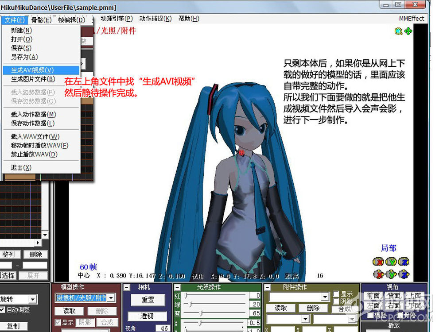The image size is (443, 332).
Task: Toggle the 模型 checkbox in 视角 panel
Action: (x=370, y=315)
